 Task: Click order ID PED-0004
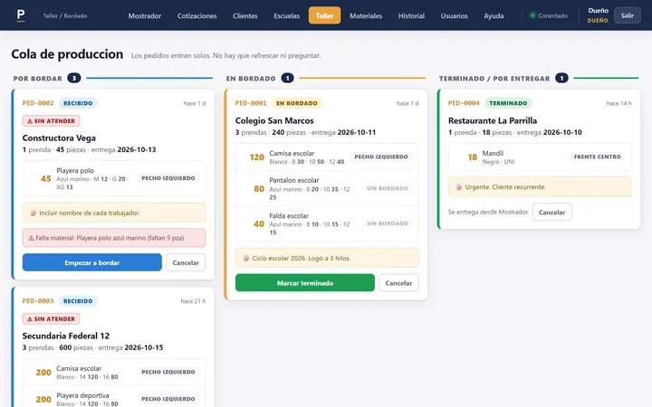[464, 103]
